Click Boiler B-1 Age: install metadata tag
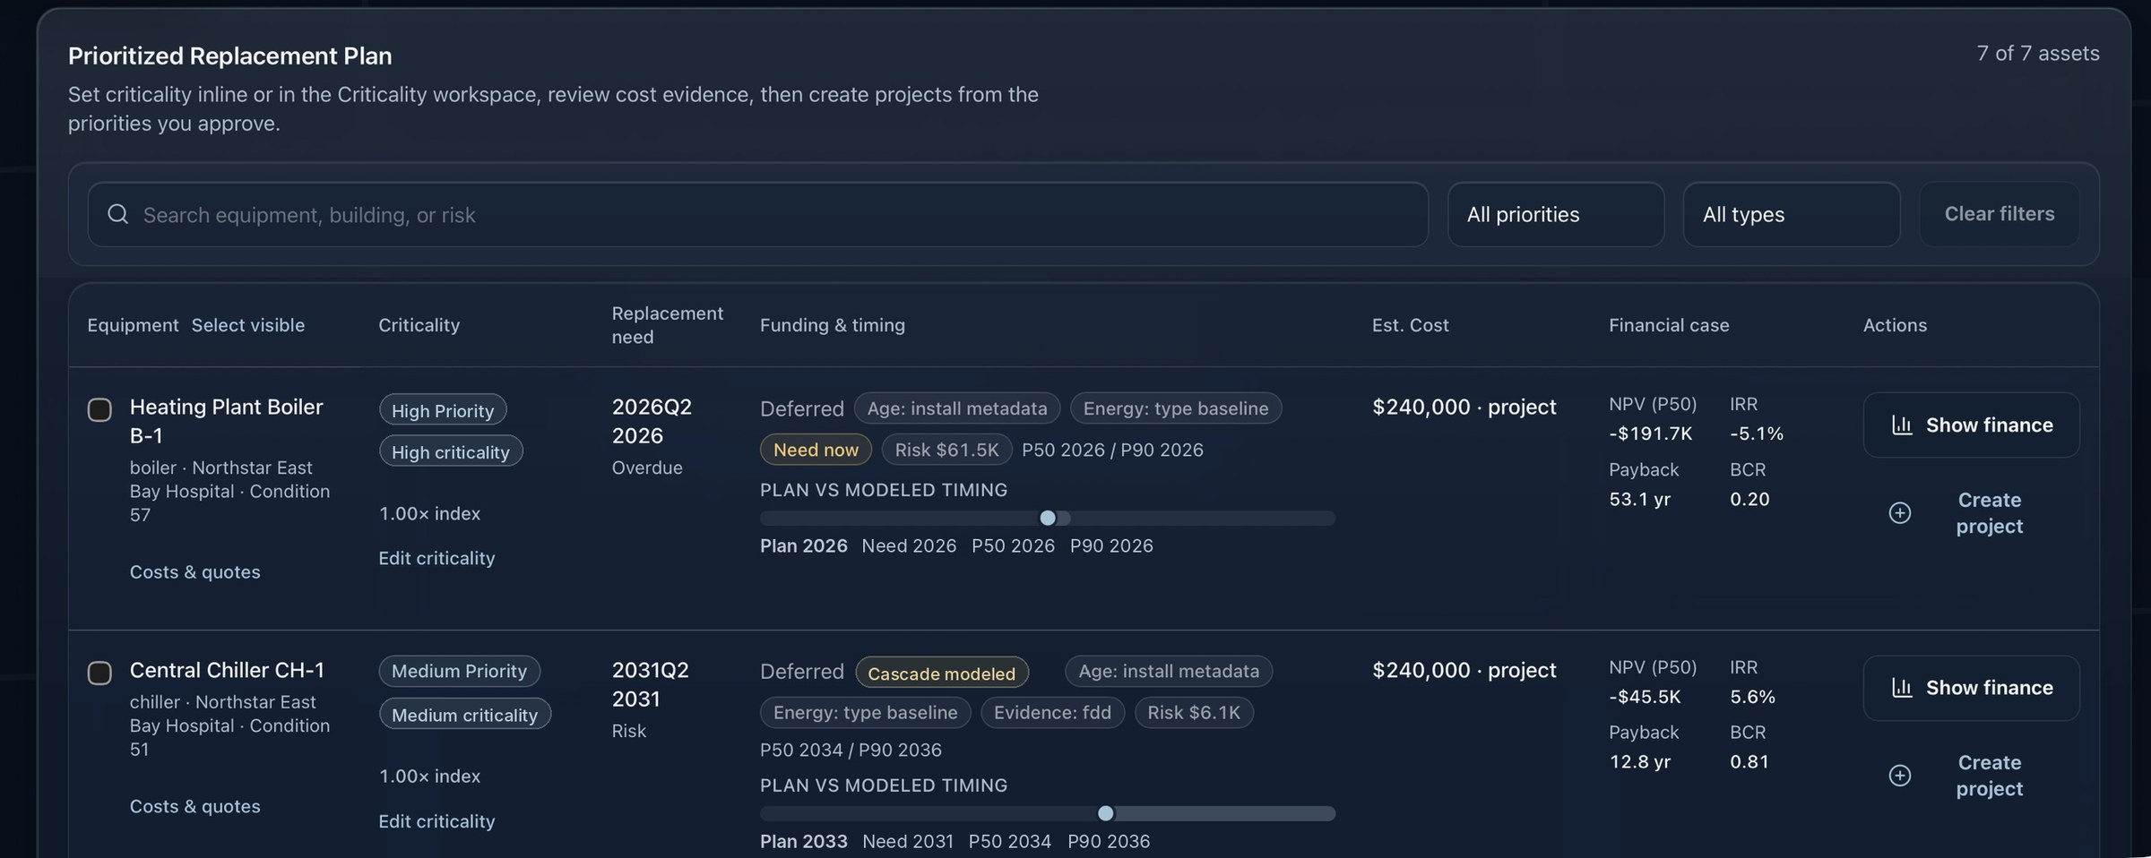Screen dimensions: 2151x858 957,408
